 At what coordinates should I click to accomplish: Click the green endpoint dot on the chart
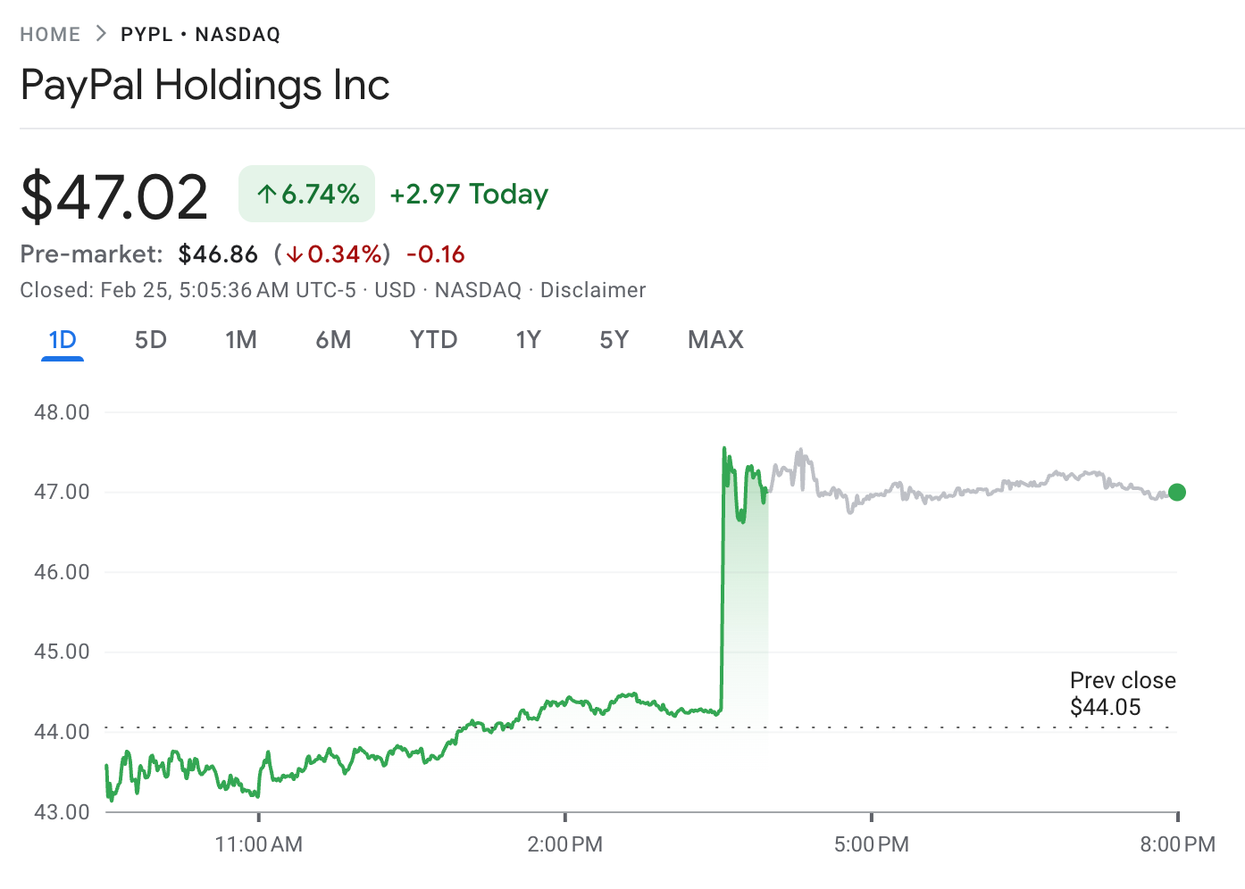pos(1176,492)
